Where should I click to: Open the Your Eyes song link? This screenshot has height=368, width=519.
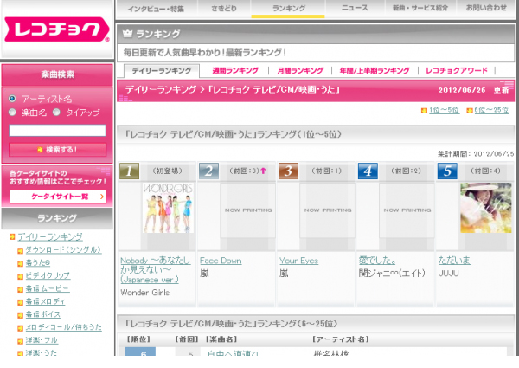pos(298,261)
